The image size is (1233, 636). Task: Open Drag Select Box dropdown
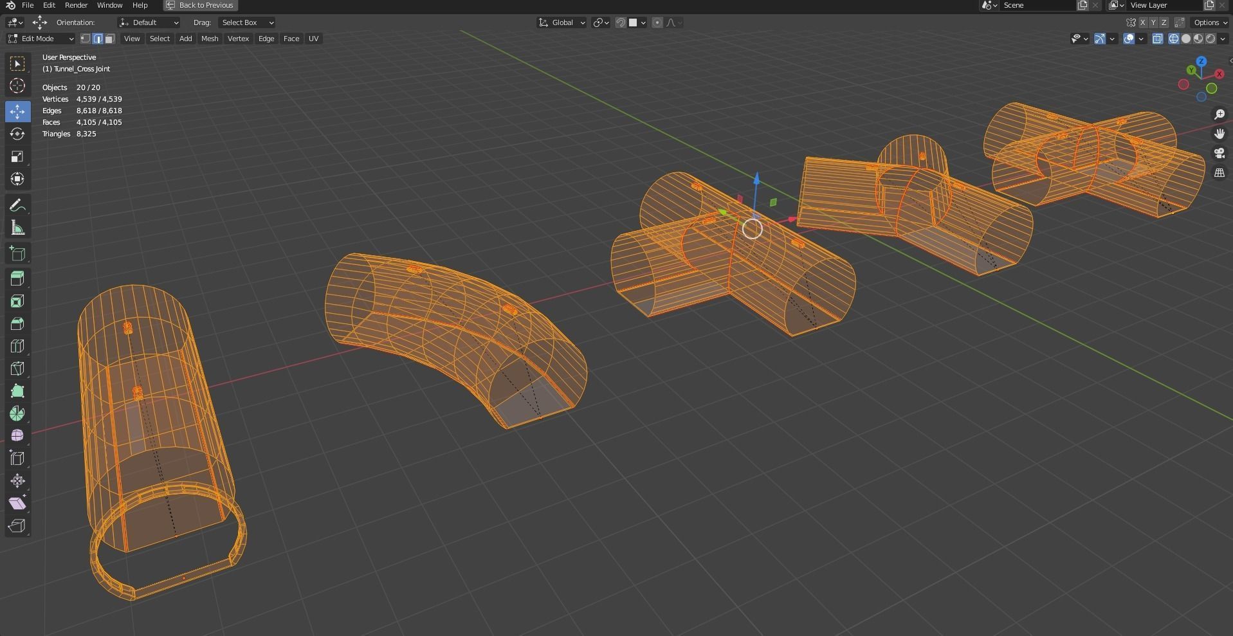[x=246, y=23]
